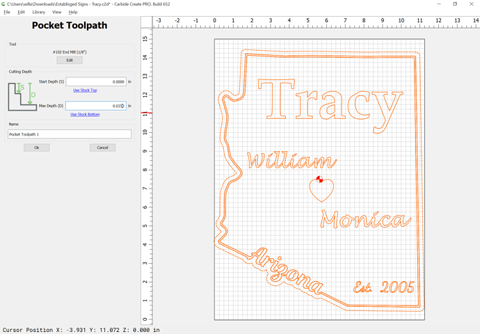
Task: Click the cutting depth diagram icon
Action: 22,97
